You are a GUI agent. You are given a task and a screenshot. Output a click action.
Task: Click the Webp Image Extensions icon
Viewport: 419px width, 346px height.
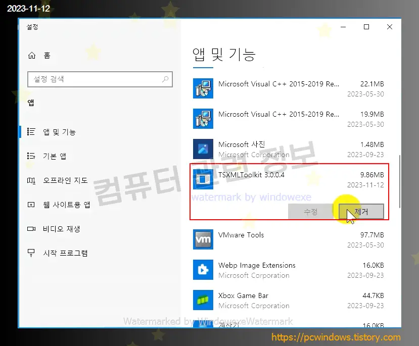[x=203, y=270]
